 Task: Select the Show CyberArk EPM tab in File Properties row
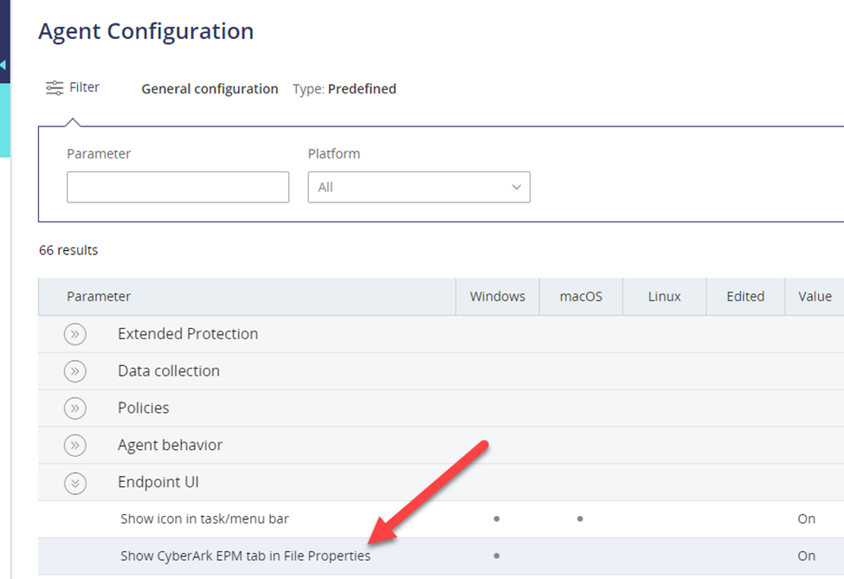click(x=245, y=556)
